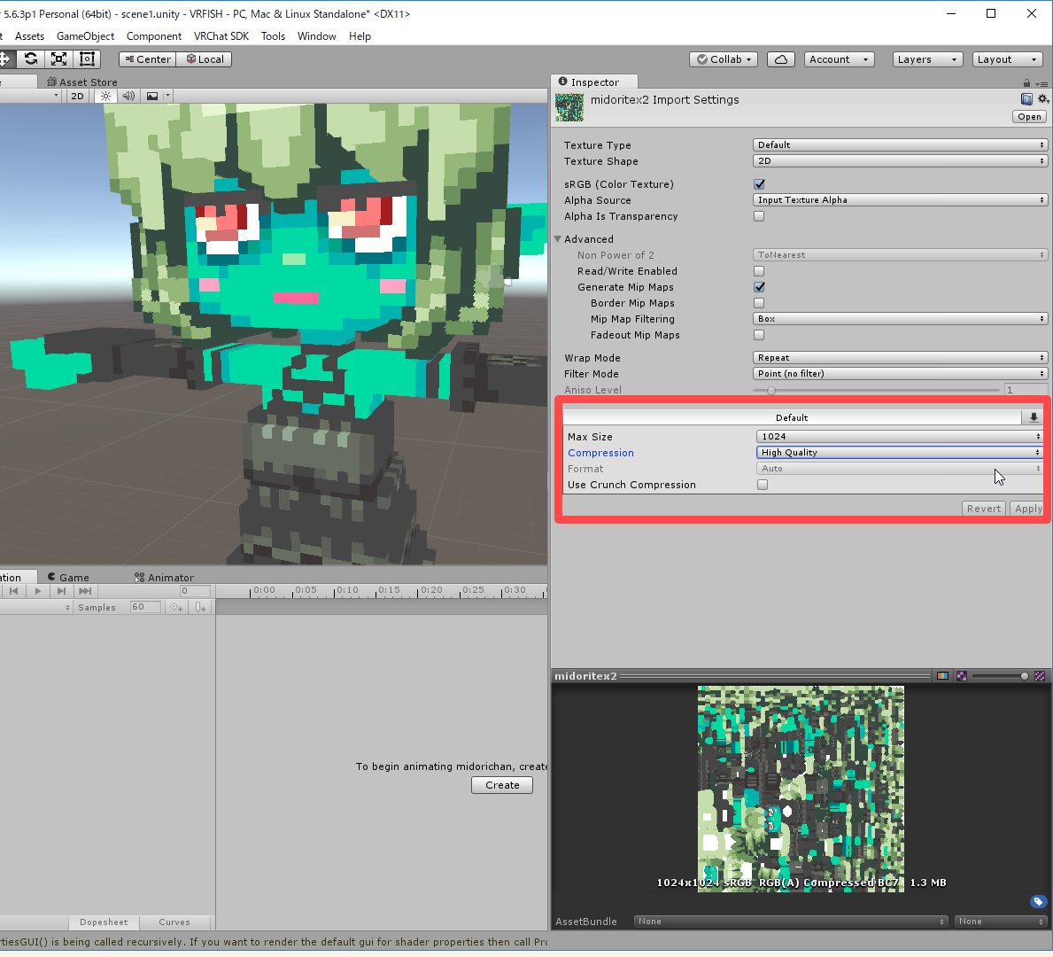Uncheck sRGB (Color Texture) checkbox

(x=759, y=184)
